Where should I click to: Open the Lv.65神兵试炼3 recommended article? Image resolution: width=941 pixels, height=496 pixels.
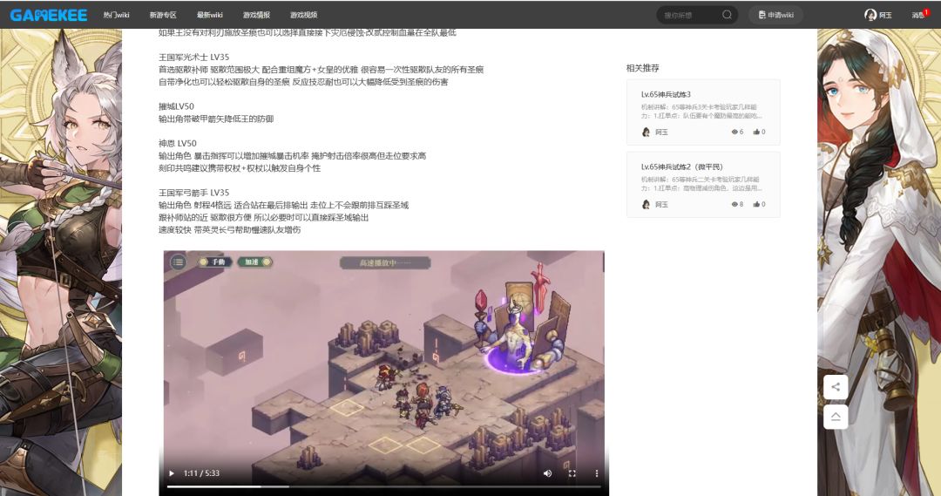pos(703,112)
